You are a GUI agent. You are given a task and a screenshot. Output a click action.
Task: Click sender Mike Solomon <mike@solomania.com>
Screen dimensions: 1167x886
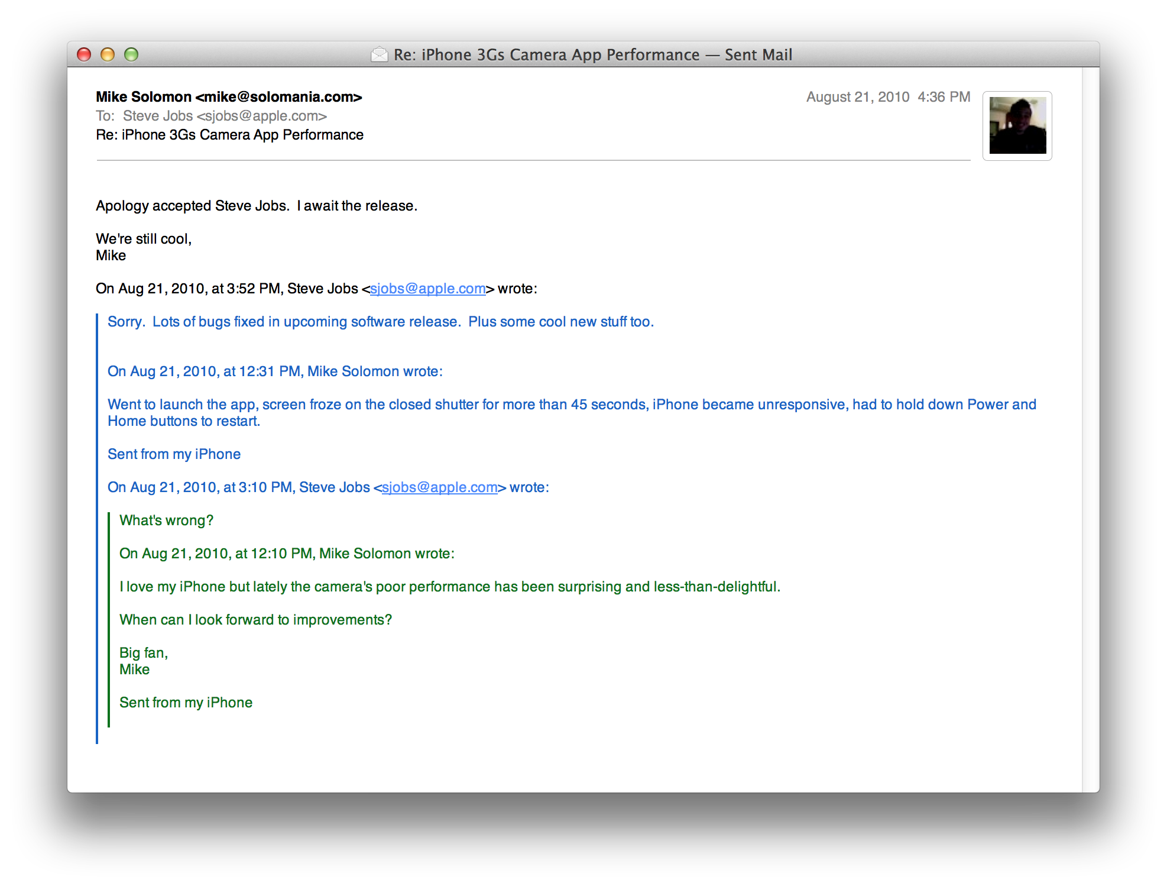tap(229, 97)
